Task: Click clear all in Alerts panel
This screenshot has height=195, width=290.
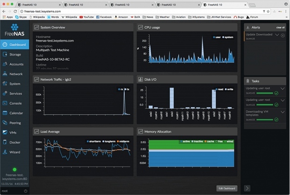Action: 280,27
